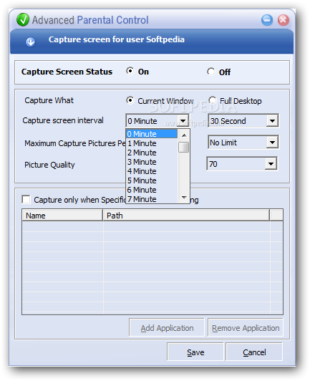Expand the No Limit dropdown
This screenshot has height=381, width=310.
tap(272, 142)
